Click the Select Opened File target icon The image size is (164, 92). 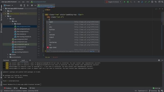21,5
